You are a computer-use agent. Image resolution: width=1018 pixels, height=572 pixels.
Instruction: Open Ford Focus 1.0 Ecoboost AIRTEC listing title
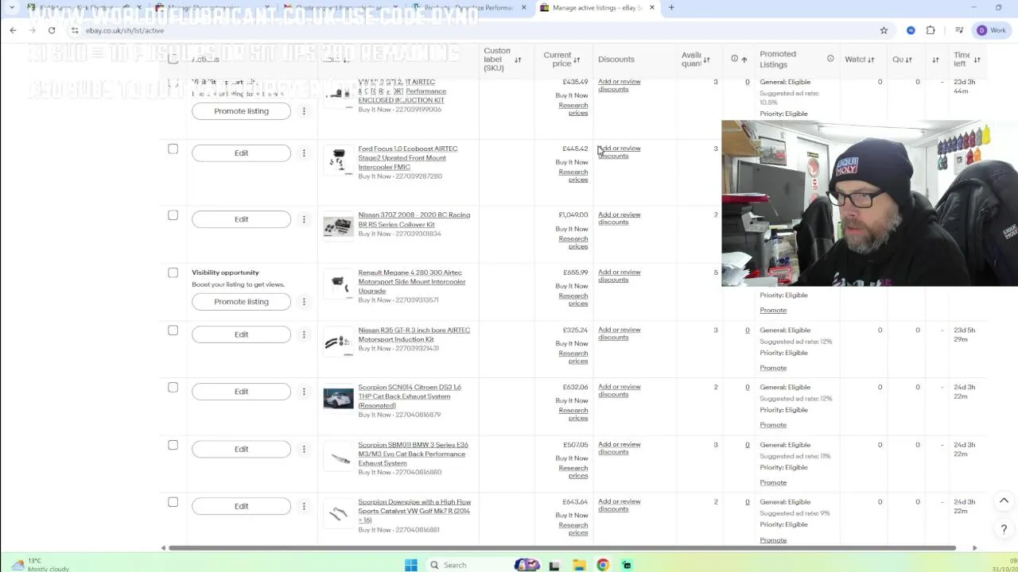[408, 157]
